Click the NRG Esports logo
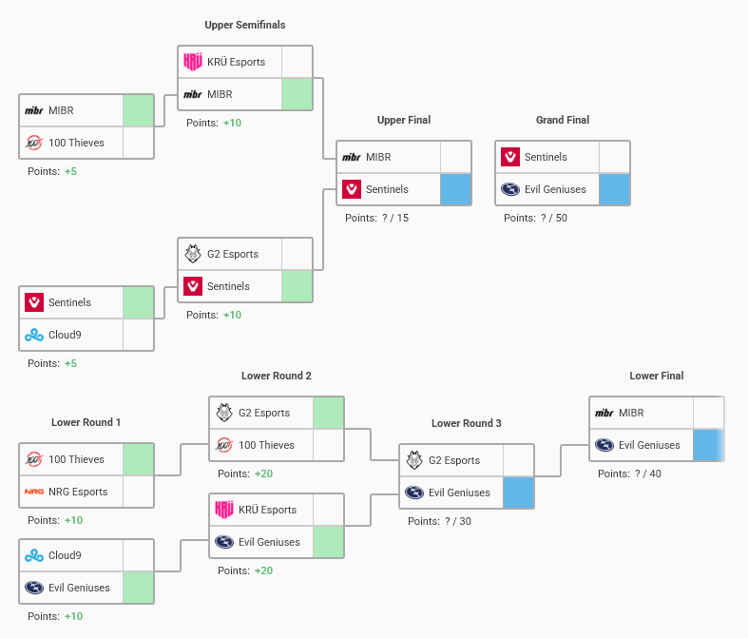 34,493
